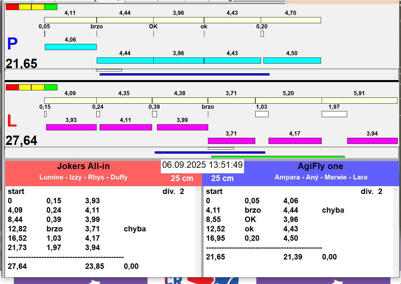Viewport: 401px width, 284px height.
Task: Click the green bar below lane L
Action: (278, 157)
